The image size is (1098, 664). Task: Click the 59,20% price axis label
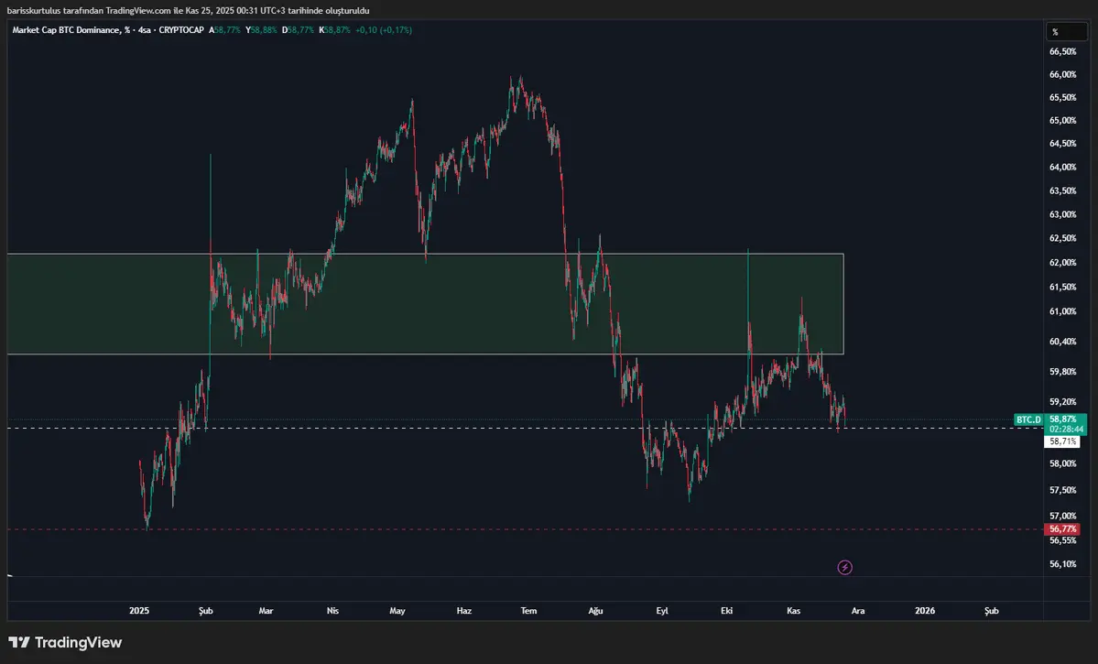coord(1062,402)
